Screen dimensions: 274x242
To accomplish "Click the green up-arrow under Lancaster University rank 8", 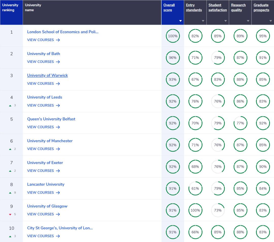I will click(x=10, y=193).
